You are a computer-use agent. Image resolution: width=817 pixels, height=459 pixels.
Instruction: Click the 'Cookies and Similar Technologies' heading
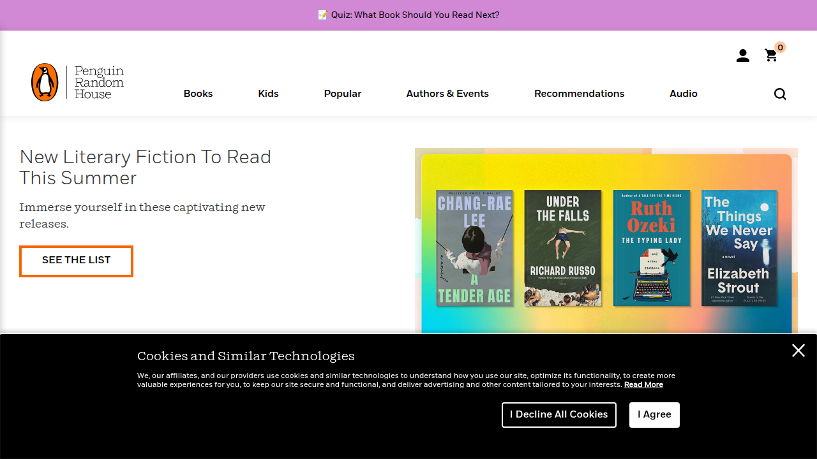246,356
